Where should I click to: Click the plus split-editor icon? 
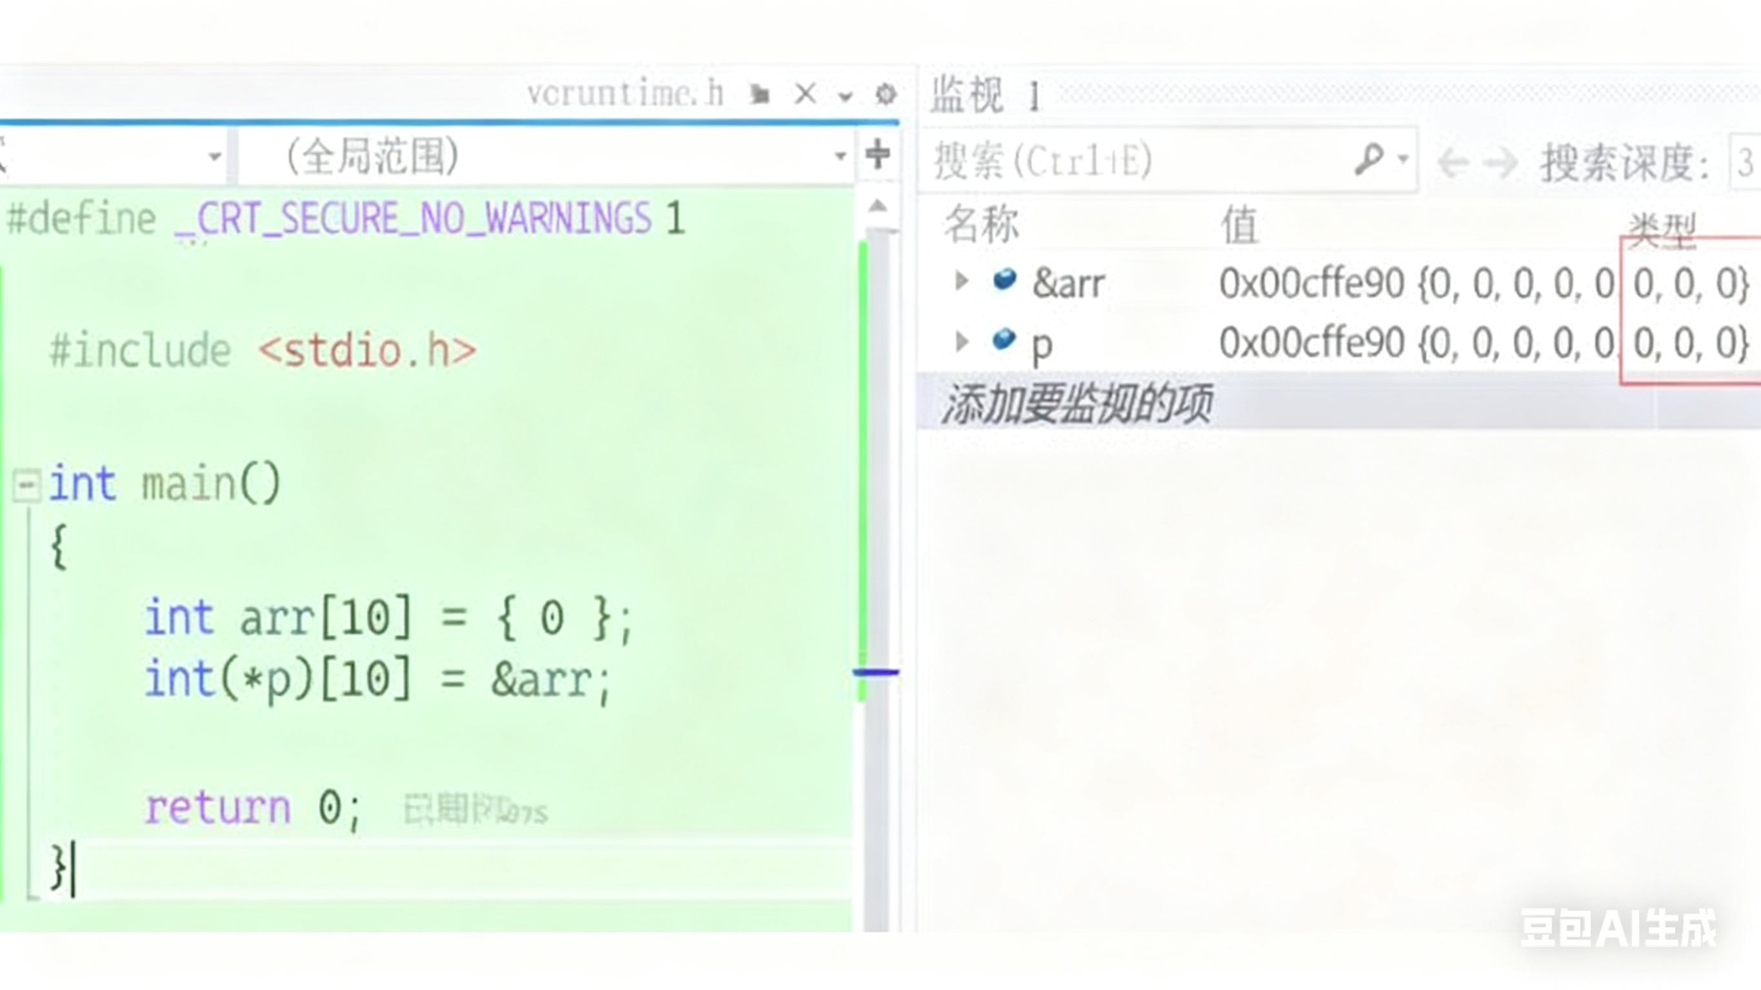tap(878, 155)
